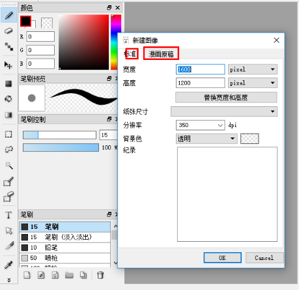The image size is (299, 290).
Task: Confirm the dialog with OK
Action: tap(222, 257)
